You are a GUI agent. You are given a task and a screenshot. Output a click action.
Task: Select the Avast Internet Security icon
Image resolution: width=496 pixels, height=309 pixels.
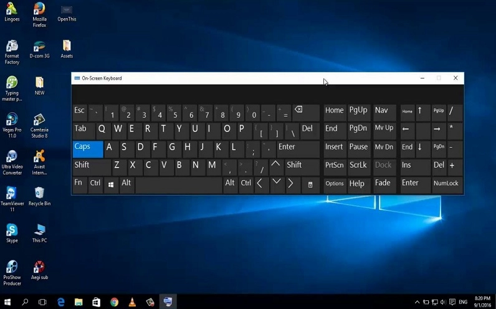tap(39, 163)
